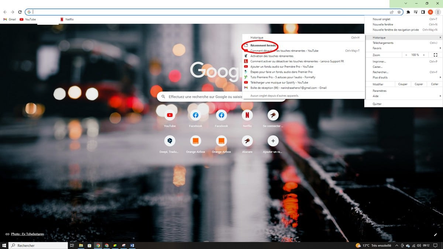Image resolution: width=443 pixels, height=249 pixels.
Task: Open the Word icon in taskbar
Action: tap(132, 245)
